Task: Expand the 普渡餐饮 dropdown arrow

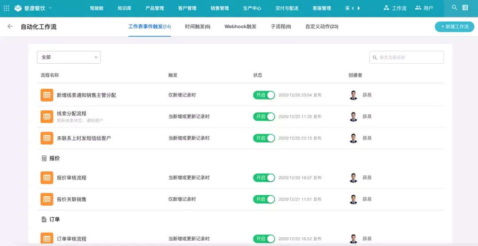Action: tap(50, 8)
